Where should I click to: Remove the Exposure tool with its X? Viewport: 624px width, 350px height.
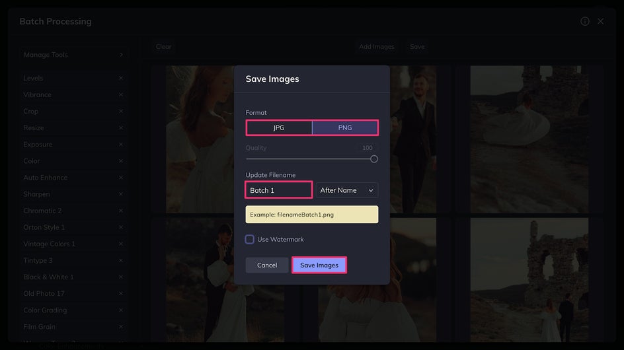[120, 145]
